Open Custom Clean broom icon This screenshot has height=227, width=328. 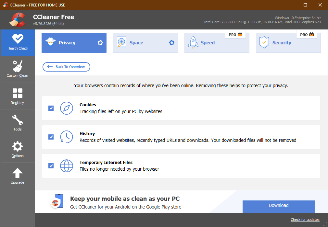[x=18, y=66]
